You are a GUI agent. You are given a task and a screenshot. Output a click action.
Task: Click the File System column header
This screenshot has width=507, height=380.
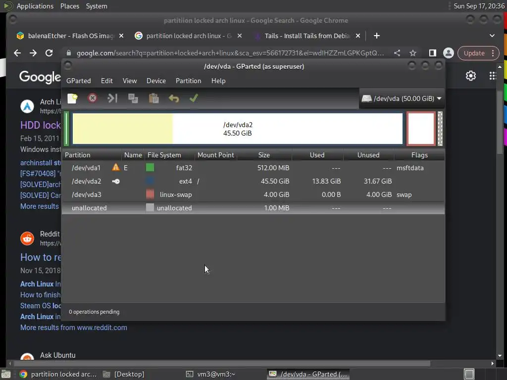click(x=169, y=155)
